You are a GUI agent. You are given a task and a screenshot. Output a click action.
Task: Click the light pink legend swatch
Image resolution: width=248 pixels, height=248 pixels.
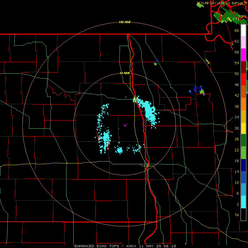click(x=243, y=42)
